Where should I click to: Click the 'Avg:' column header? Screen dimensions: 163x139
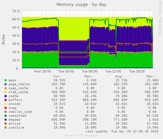(119, 76)
